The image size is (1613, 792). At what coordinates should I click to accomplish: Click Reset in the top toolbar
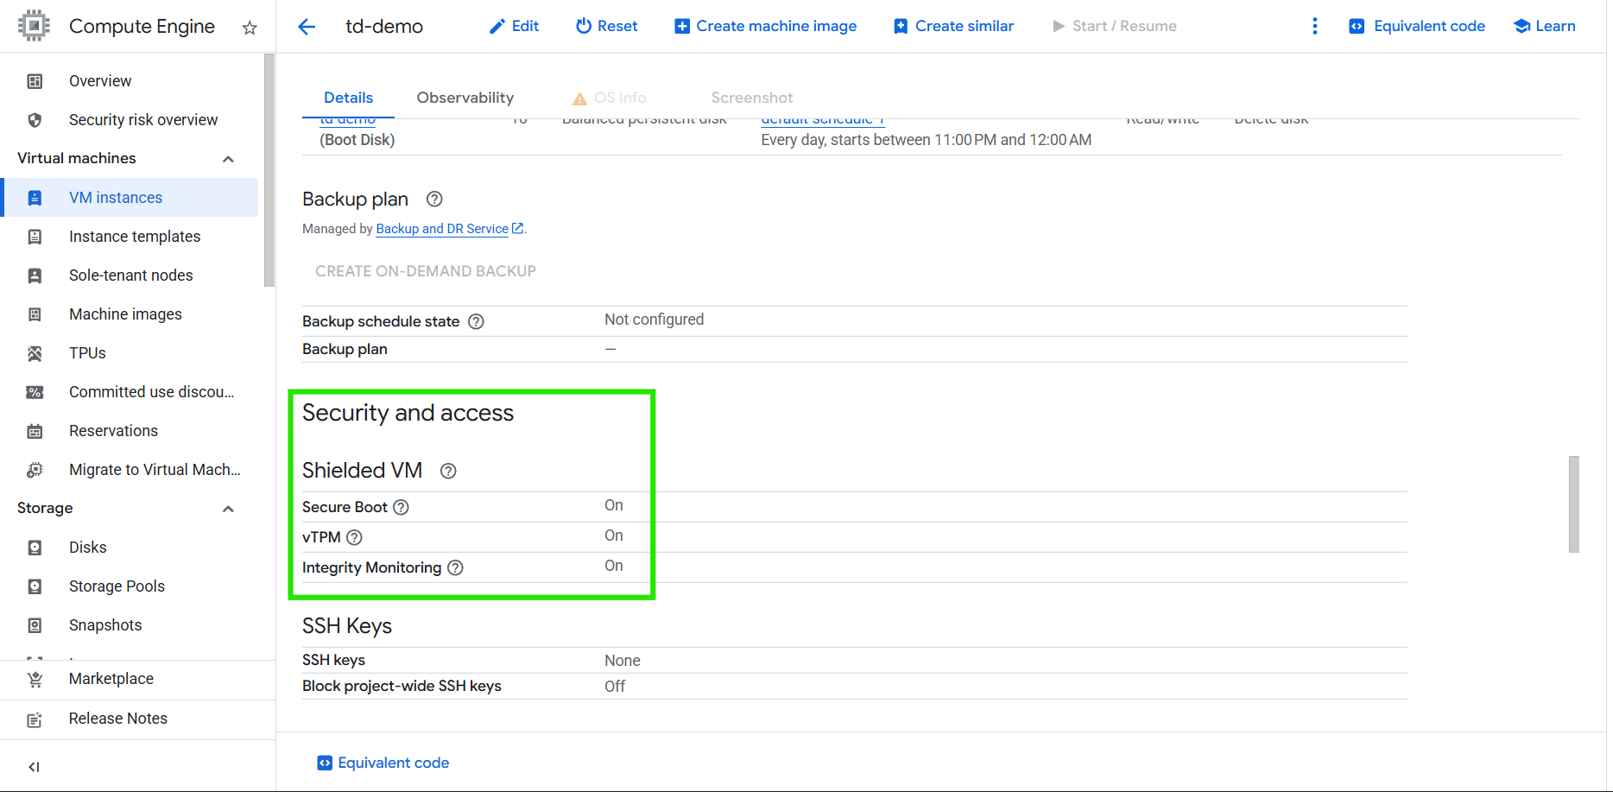(x=606, y=27)
